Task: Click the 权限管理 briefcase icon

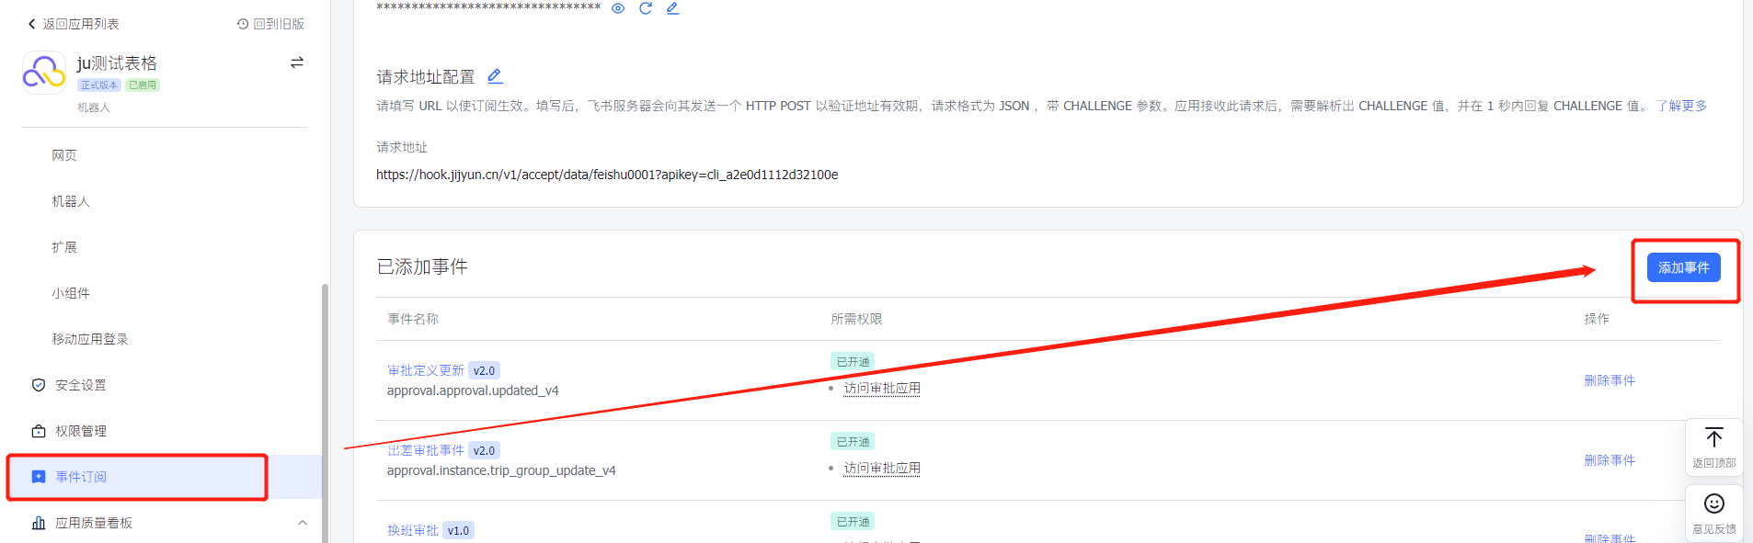Action: pyautogui.click(x=39, y=431)
